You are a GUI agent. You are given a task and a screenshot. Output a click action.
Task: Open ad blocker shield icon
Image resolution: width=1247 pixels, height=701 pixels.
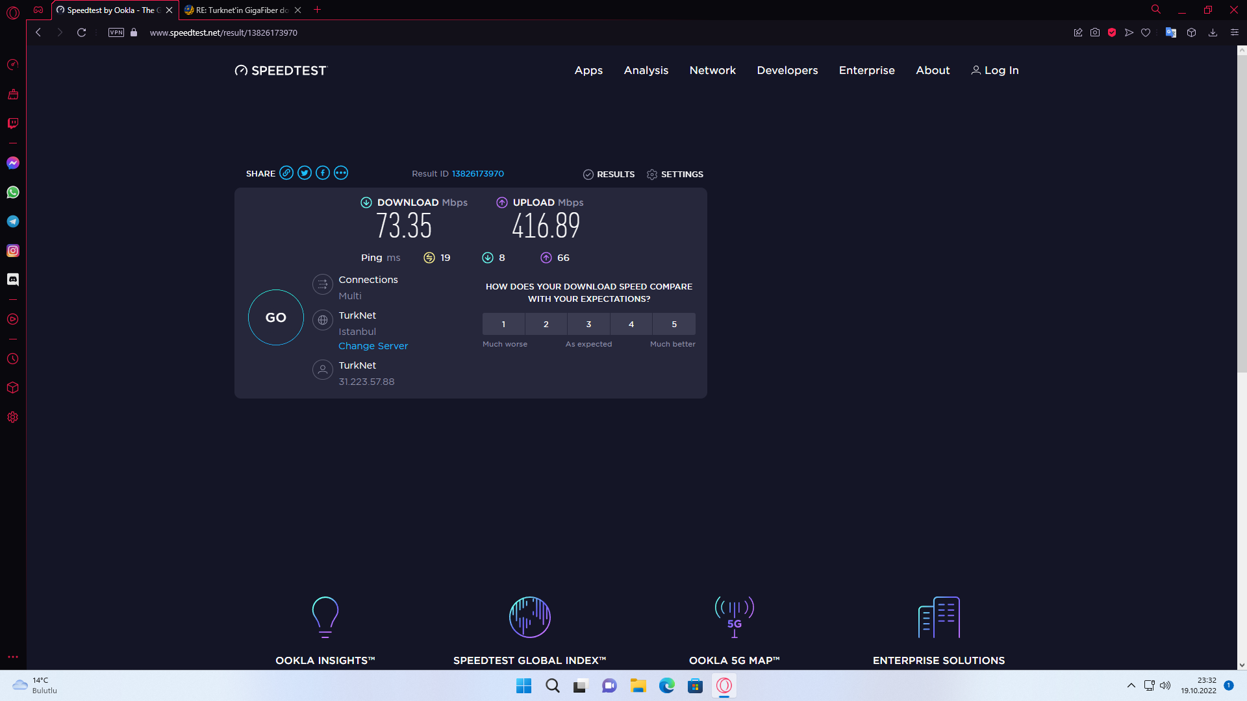pos(1112,32)
